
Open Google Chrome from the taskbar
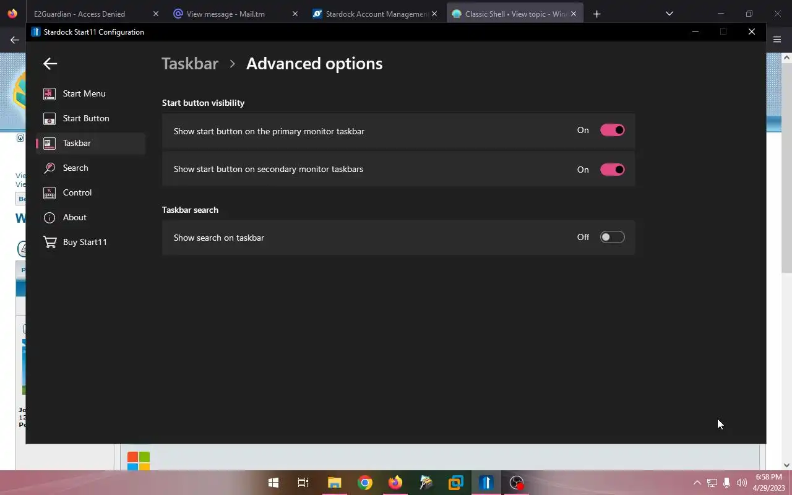364,483
